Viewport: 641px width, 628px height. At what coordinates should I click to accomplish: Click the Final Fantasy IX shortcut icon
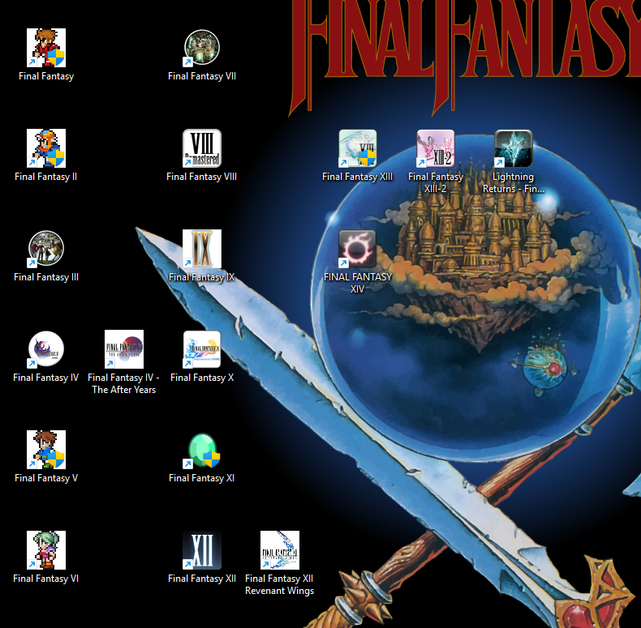pos(202,249)
